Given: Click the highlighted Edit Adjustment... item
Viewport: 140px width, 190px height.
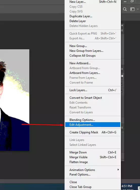Looking at the screenshot, I should pos(93,125).
